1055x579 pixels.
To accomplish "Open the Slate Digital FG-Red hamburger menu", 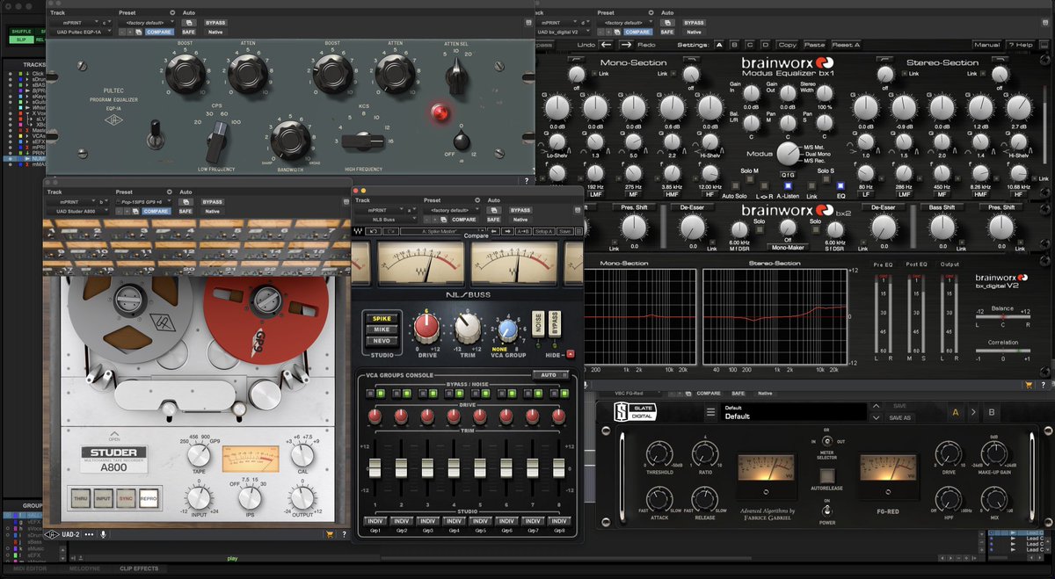I will click(711, 412).
